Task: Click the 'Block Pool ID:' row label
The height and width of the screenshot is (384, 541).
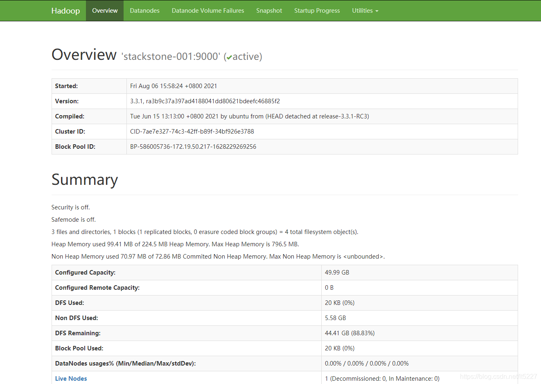Action: click(x=75, y=147)
